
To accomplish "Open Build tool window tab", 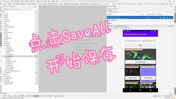I will (43, 96).
